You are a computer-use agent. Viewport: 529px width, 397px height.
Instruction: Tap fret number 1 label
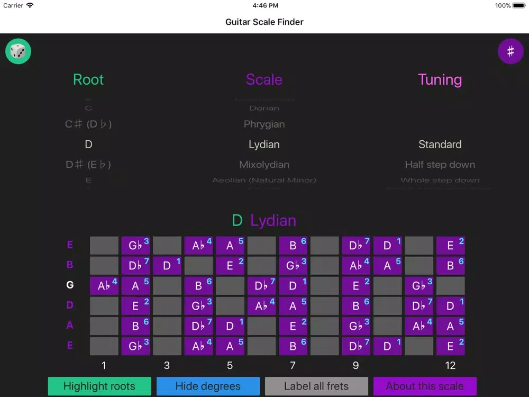point(104,366)
